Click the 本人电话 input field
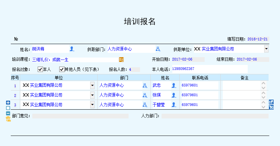 210,69
